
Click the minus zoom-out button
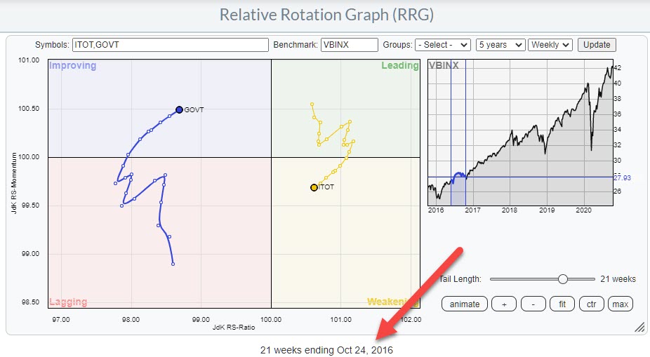click(533, 304)
